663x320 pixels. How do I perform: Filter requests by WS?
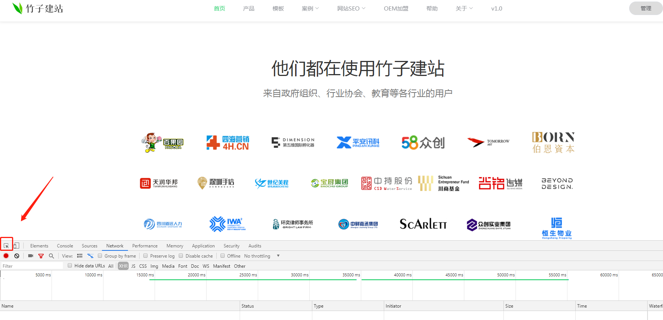(206, 266)
